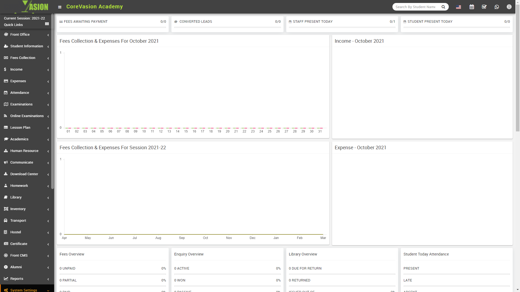
Task: Click the Fees Awaiting Payment progress bar
Action: click(113, 27)
